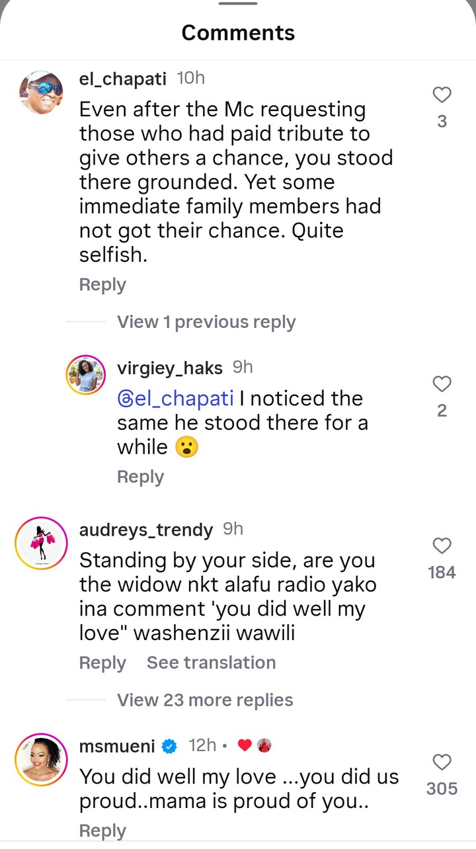Reply to el_chapati's comment
The image size is (476, 849).
(102, 284)
